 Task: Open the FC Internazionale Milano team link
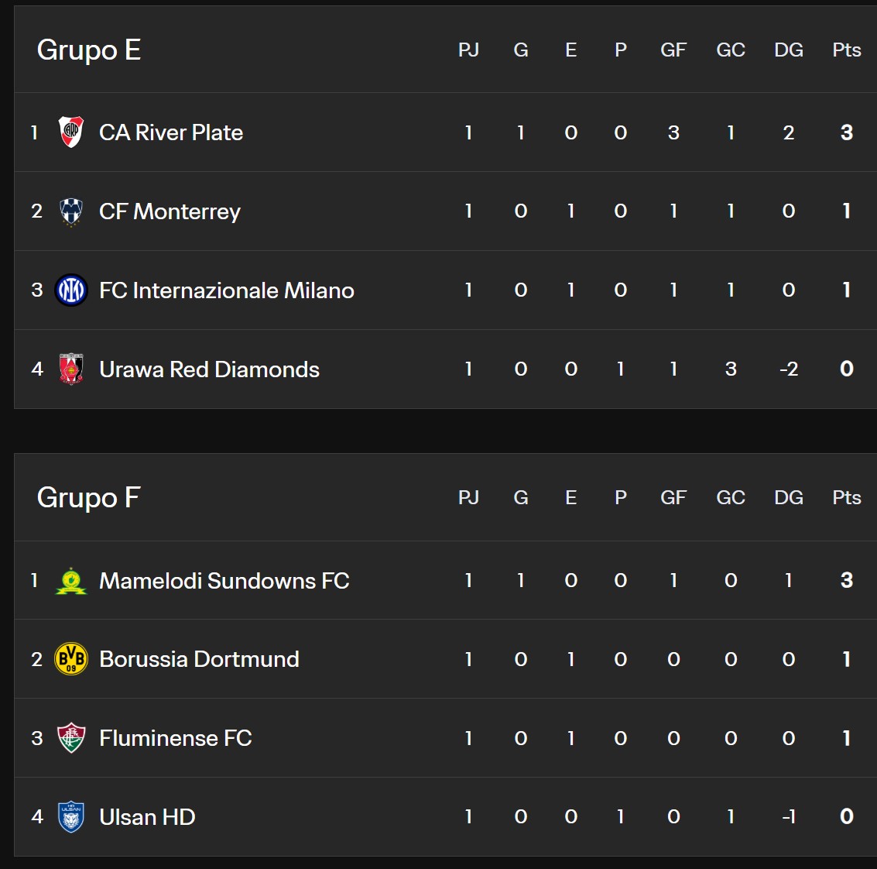(x=227, y=290)
